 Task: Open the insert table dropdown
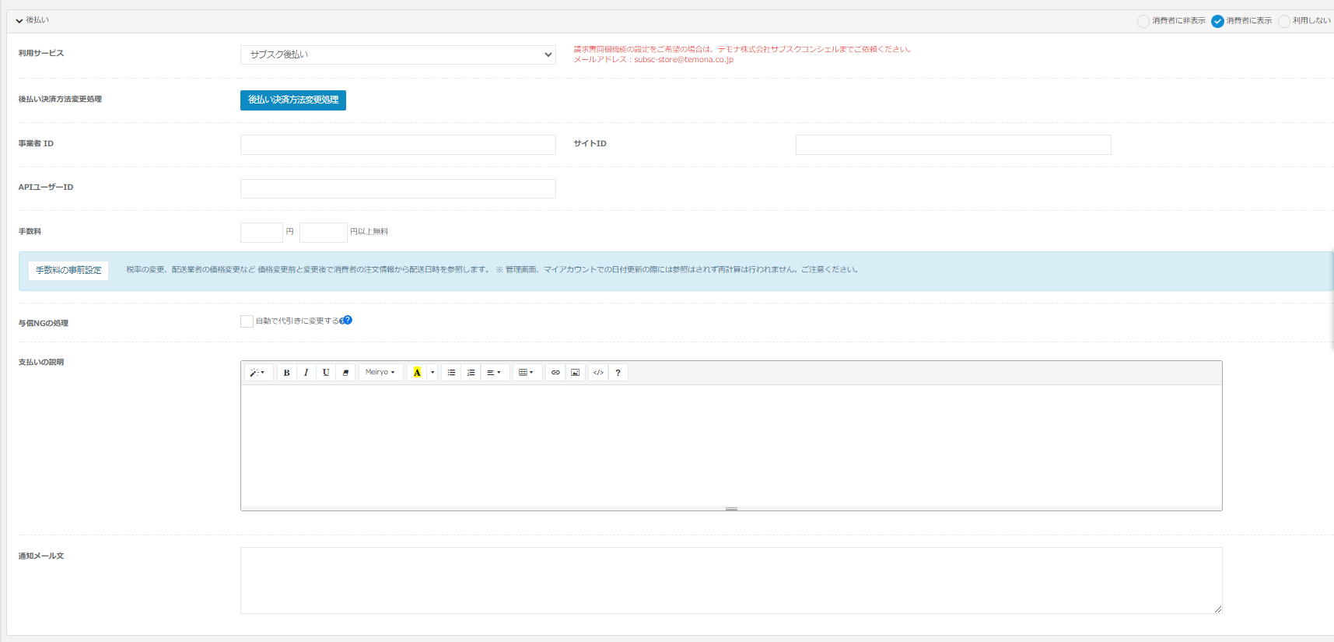tap(527, 373)
